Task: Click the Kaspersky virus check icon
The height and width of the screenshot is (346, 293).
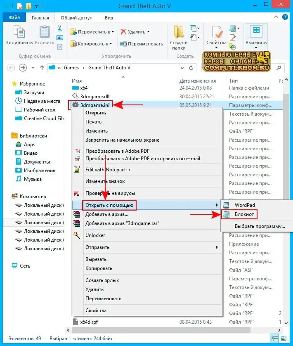Action: click(77, 193)
